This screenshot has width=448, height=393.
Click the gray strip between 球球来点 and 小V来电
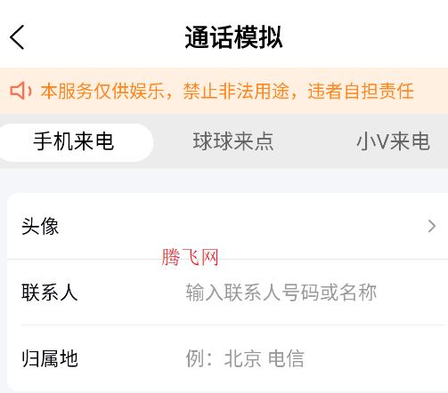[314, 141]
